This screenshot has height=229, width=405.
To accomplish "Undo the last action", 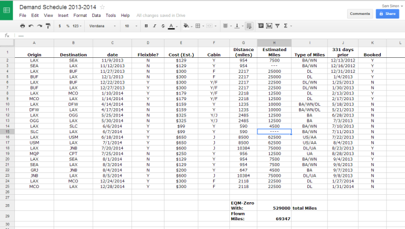I will [31, 26].
